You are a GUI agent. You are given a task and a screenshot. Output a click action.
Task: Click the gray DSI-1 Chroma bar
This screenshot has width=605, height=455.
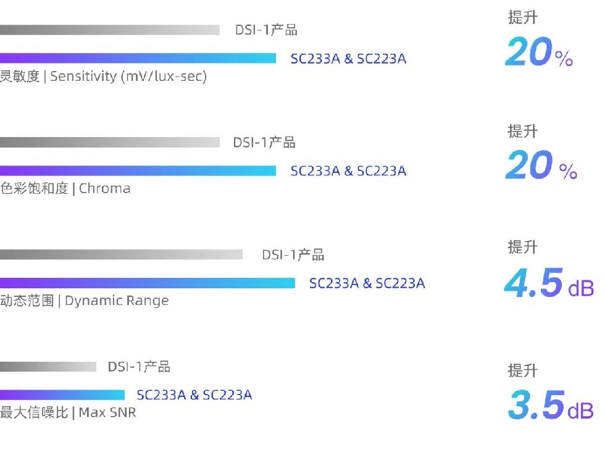(x=110, y=143)
